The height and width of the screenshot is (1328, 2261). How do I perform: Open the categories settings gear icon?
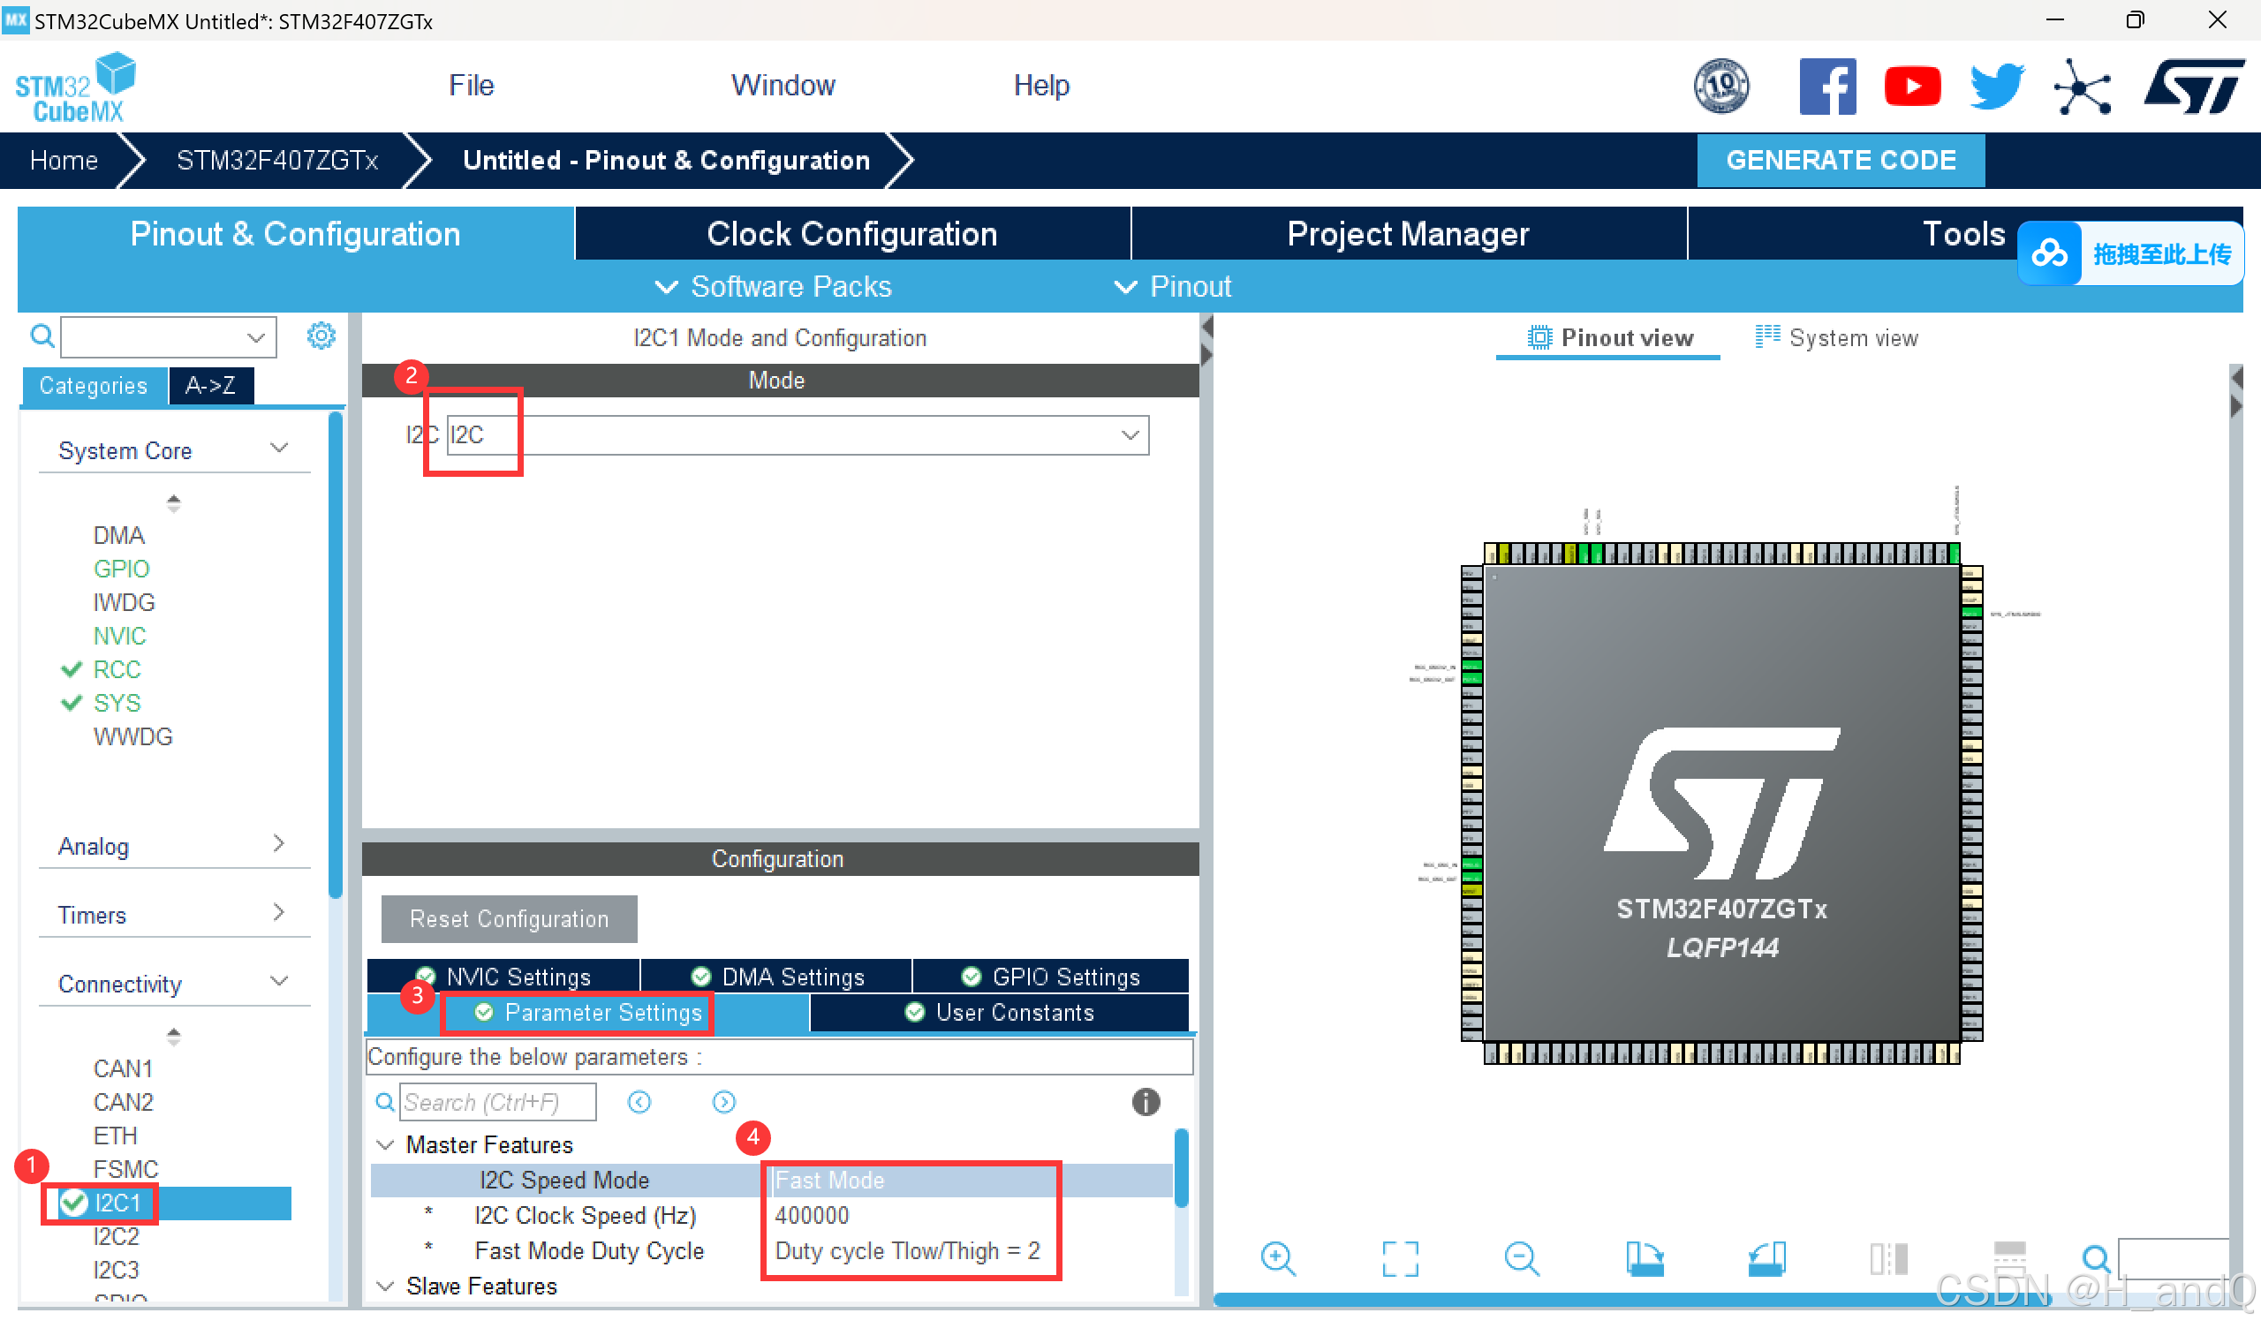point(321,336)
